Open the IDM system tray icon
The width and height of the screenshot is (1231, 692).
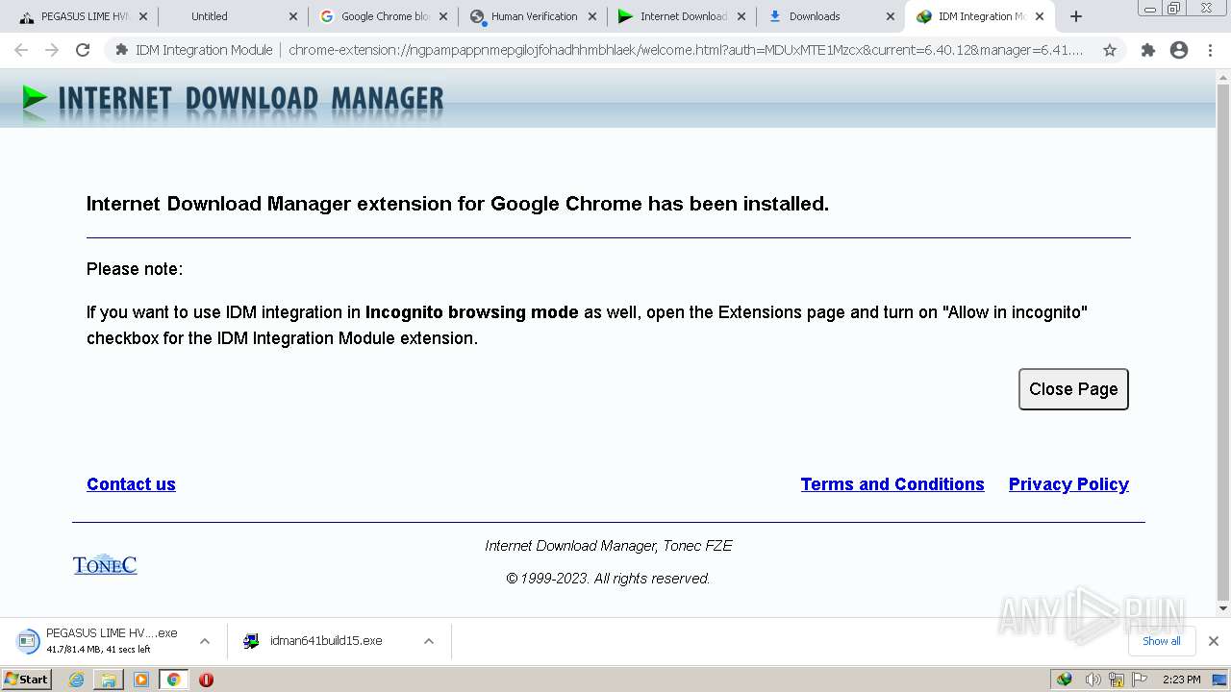click(x=1065, y=680)
